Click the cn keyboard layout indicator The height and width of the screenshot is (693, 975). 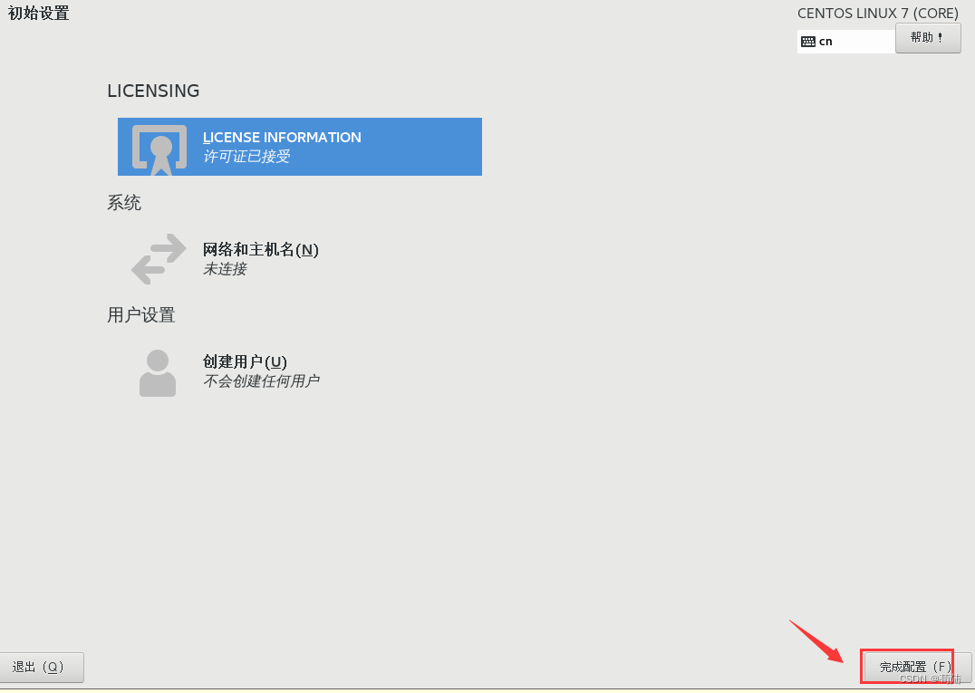[x=845, y=42]
